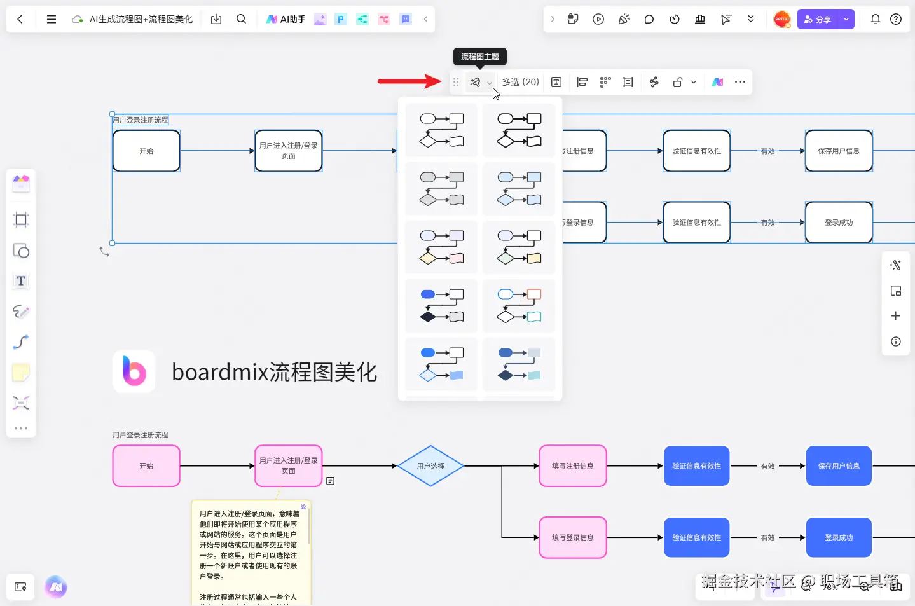Toggle the lock on selected shapes
The height and width of the screenshot is (606, 915).
pos(678,82)
